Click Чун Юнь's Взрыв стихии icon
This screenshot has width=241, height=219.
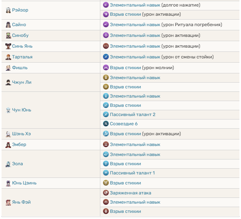(x=106, y=105)
